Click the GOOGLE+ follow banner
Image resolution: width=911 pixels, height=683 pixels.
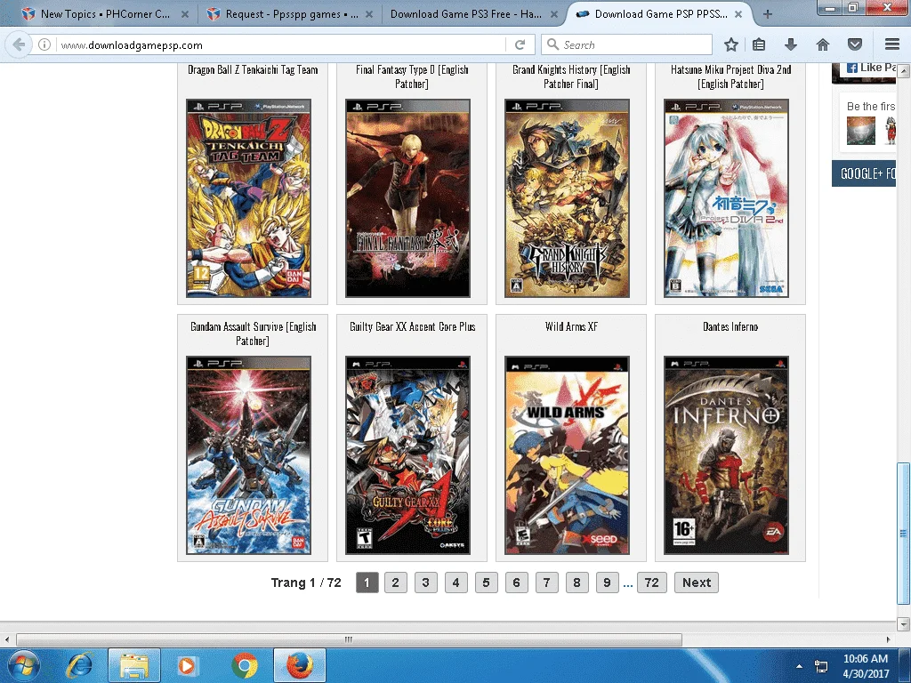tap(864, 173)
